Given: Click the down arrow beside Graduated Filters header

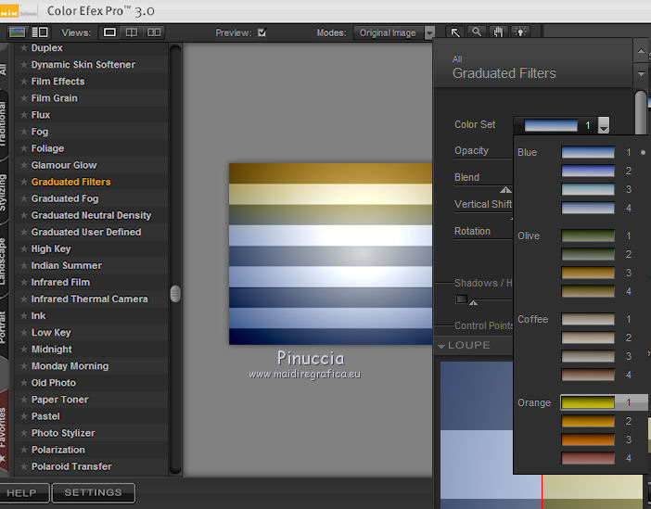Looking at the screenshot, I should [x=641, y=74].
